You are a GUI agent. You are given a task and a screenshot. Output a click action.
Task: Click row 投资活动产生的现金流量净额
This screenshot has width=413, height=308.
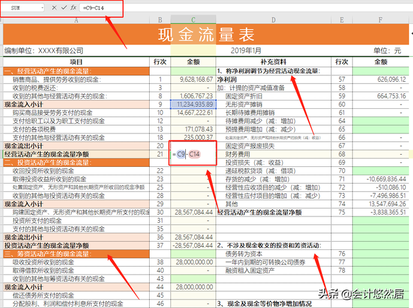(x=76, y=245)
